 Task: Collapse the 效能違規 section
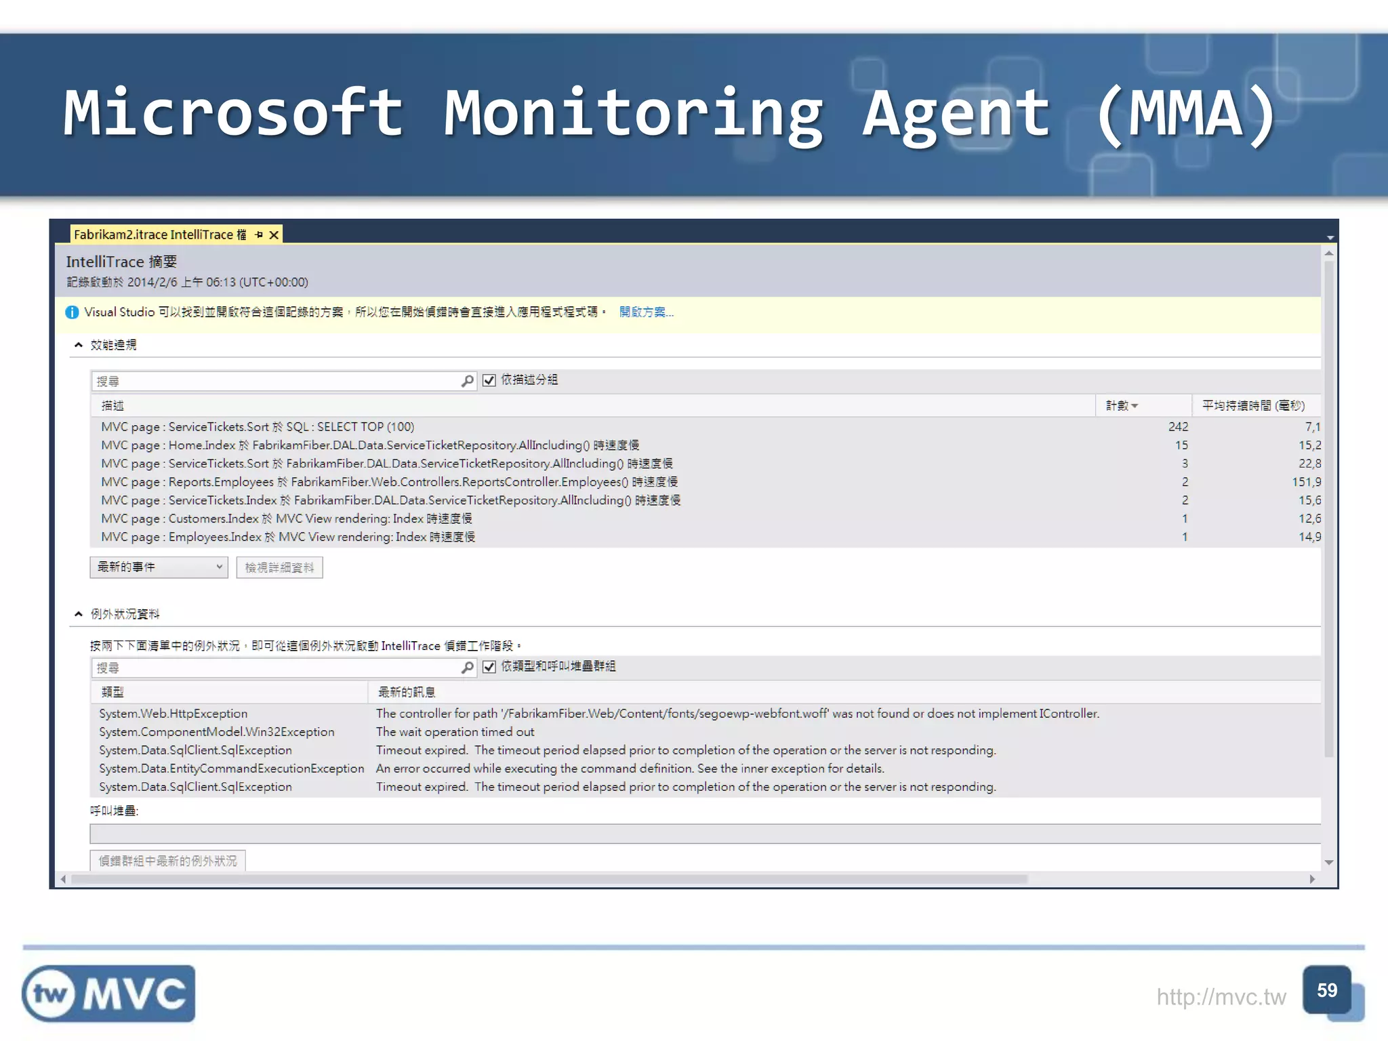click(79, 345)
